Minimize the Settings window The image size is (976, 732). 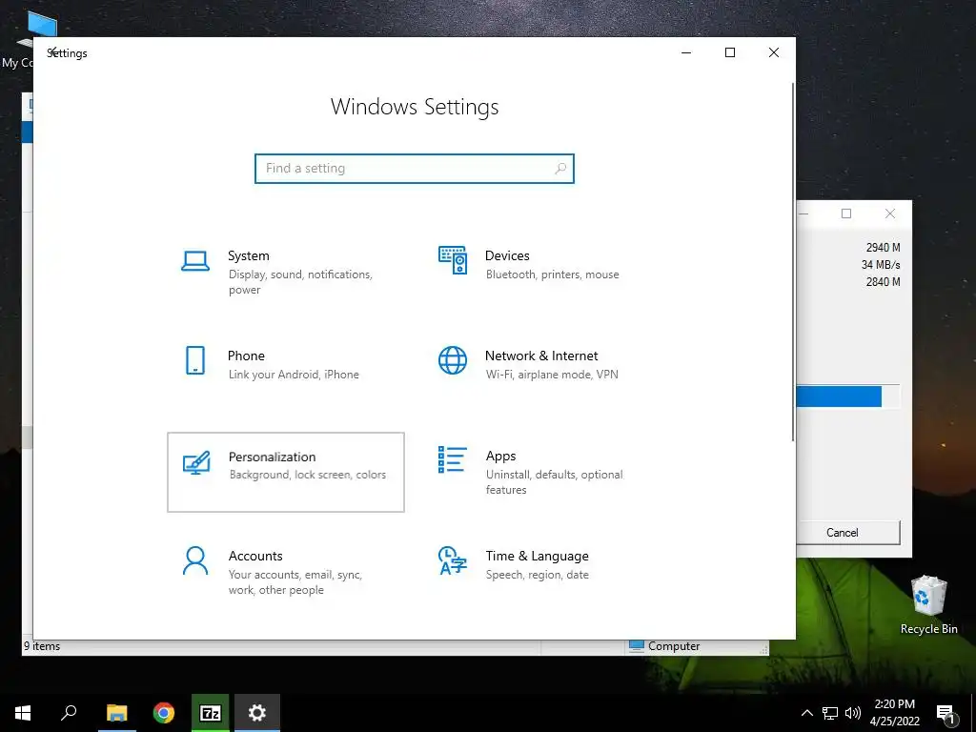(x=686, y=53)
